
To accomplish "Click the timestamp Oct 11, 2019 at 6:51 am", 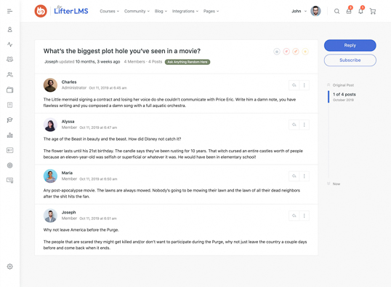I will coord(98,219).
